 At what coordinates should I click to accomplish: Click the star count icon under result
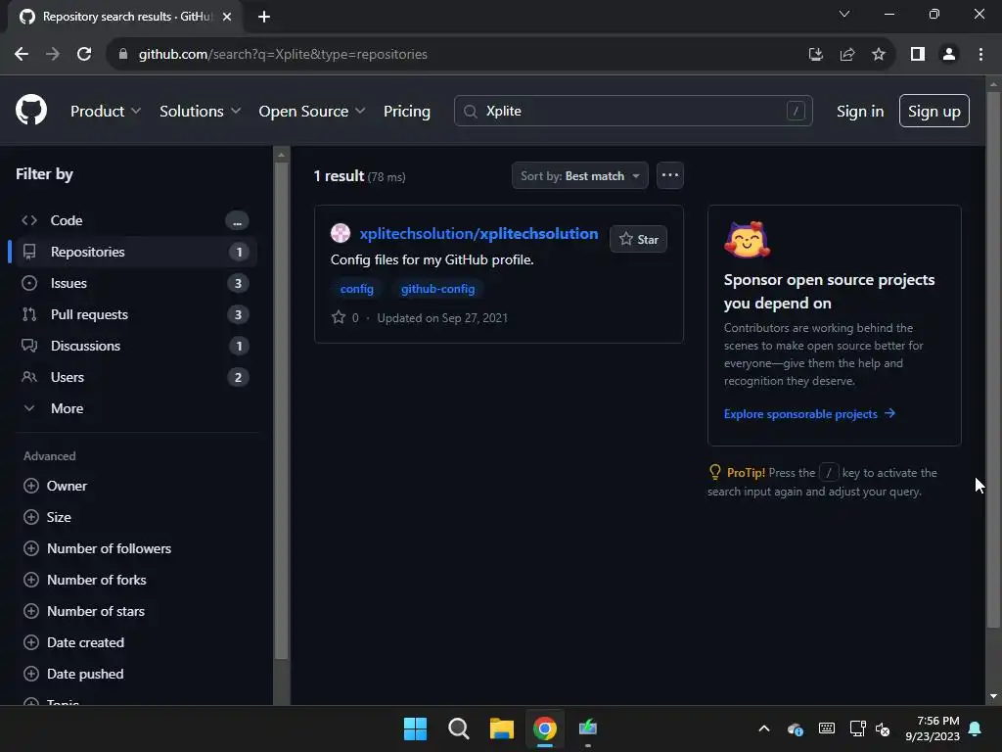338,317
